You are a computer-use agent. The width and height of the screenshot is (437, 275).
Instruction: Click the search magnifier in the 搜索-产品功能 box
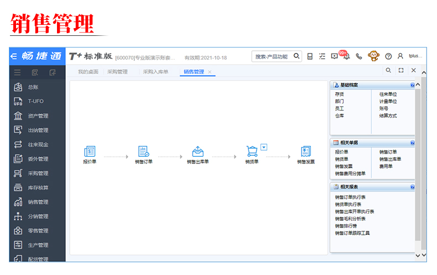296,56
